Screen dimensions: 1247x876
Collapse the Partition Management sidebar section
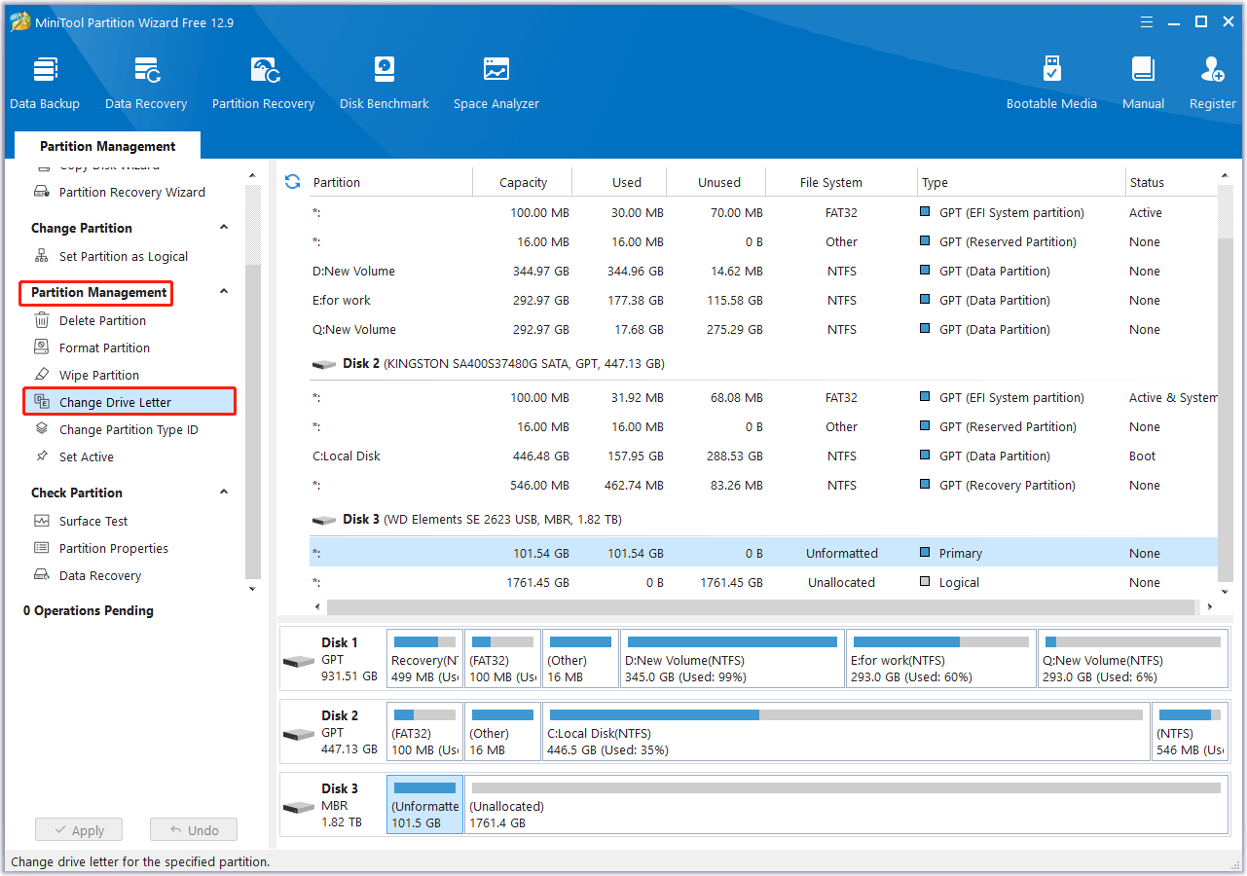point(224,292)
